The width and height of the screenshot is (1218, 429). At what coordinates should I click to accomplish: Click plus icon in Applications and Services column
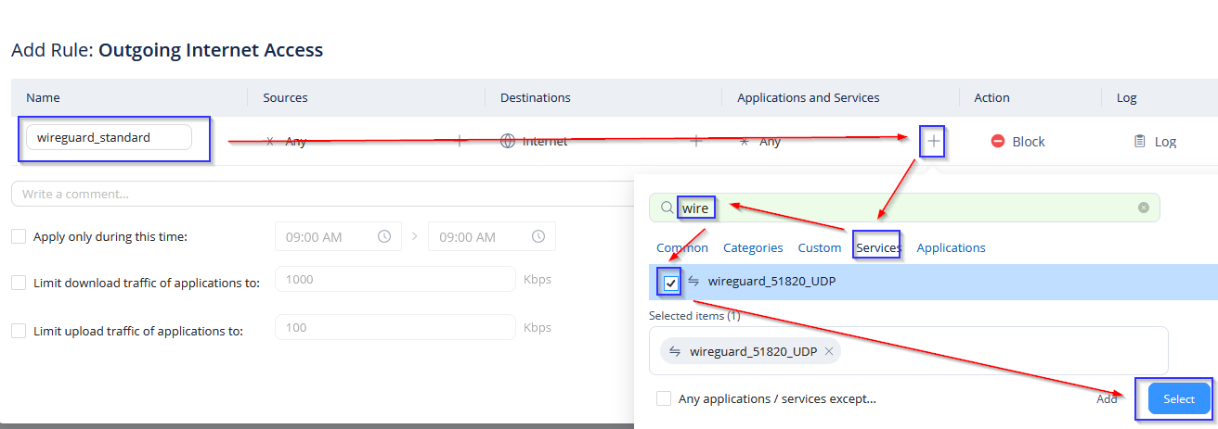[934, 142]
